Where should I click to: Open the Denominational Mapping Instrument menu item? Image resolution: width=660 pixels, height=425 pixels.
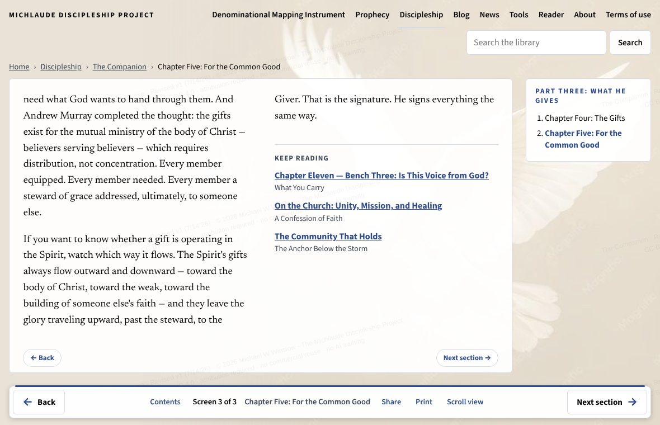pos(278,15)
